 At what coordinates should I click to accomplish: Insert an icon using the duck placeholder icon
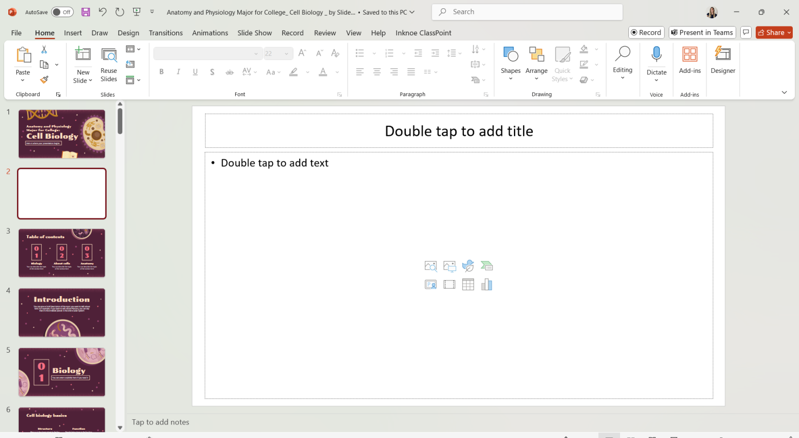[x=468, y=266]
